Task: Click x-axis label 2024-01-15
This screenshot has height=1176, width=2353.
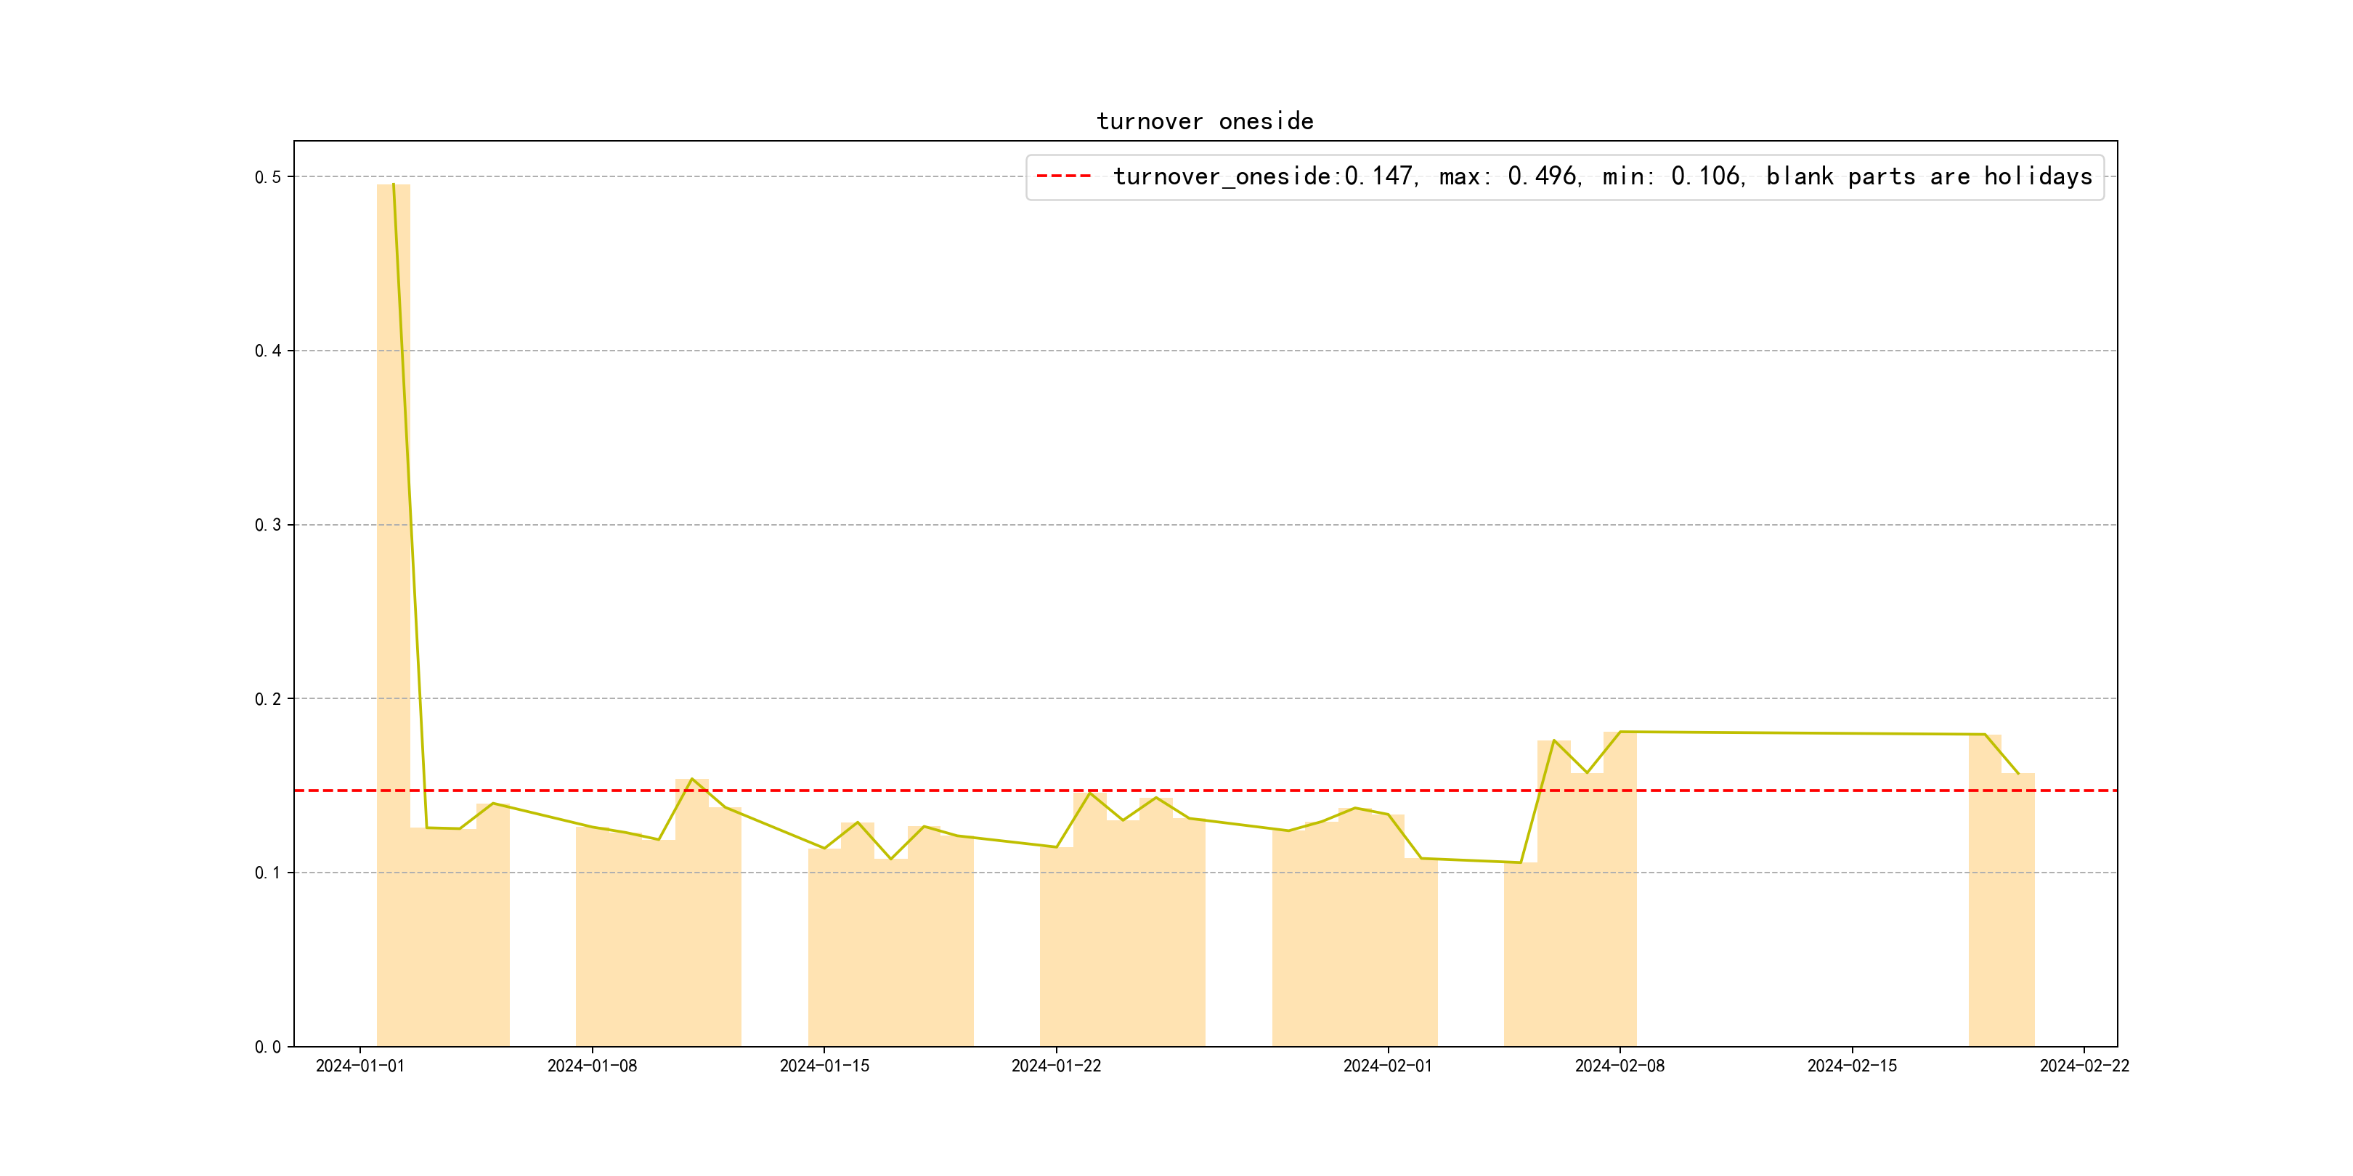Action: click(x=824, y=1066)
